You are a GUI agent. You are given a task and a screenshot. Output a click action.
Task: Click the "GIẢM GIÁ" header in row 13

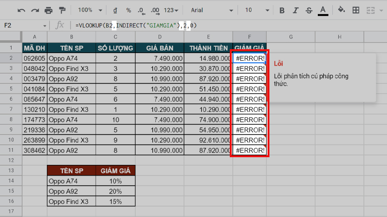[115, 171]
